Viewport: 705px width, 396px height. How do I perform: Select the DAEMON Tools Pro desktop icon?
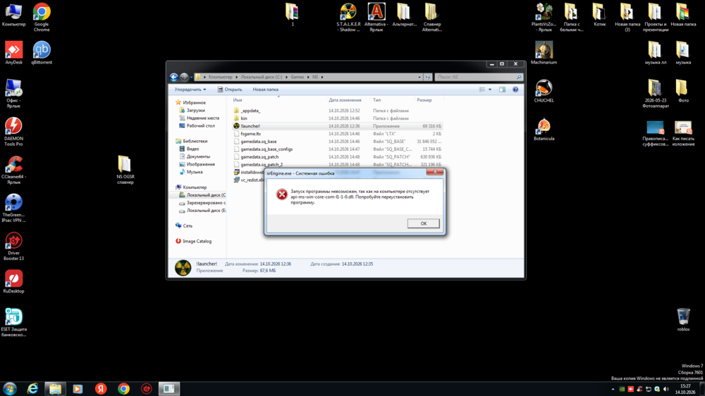pos(13,131)
